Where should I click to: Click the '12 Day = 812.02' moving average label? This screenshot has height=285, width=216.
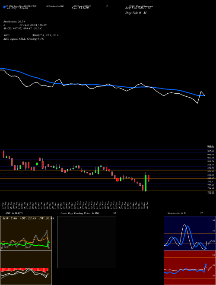(x=17, y=8)
